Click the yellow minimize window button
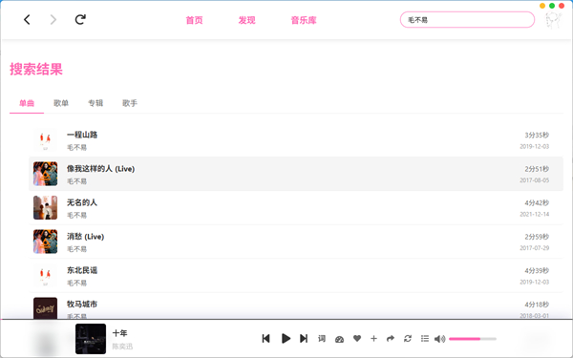Screen dimensions: 573x358 pos(542,6)
